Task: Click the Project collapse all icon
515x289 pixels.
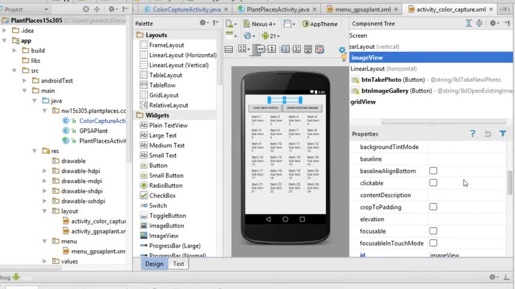Action: tap(96, 9)
